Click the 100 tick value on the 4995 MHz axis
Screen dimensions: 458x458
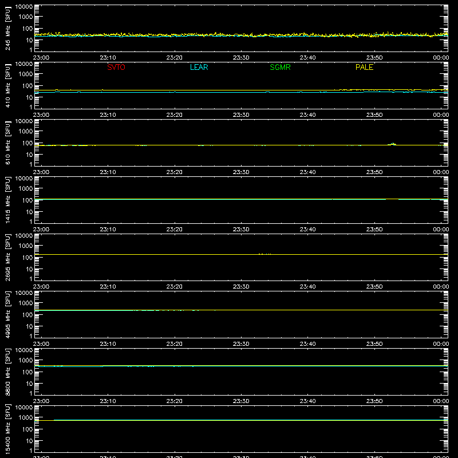point(27,315)
